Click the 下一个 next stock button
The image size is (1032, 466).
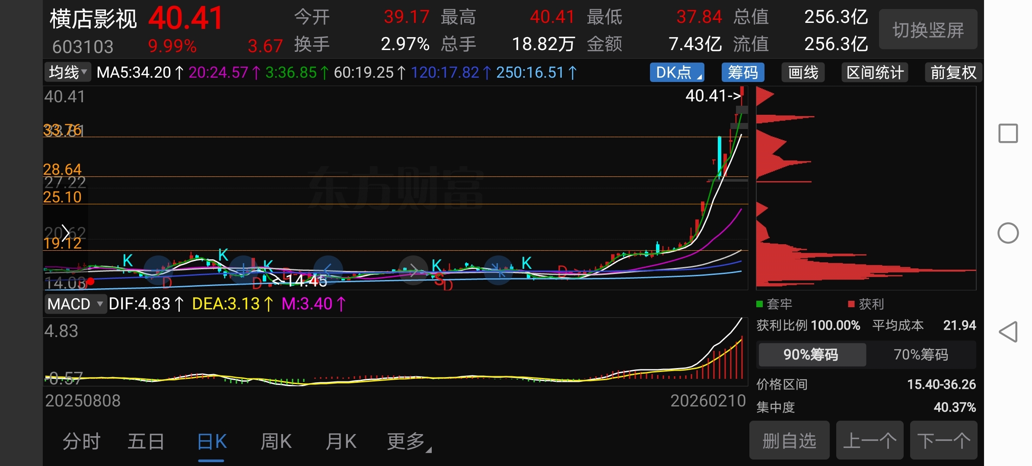click(x=943, y=441)
